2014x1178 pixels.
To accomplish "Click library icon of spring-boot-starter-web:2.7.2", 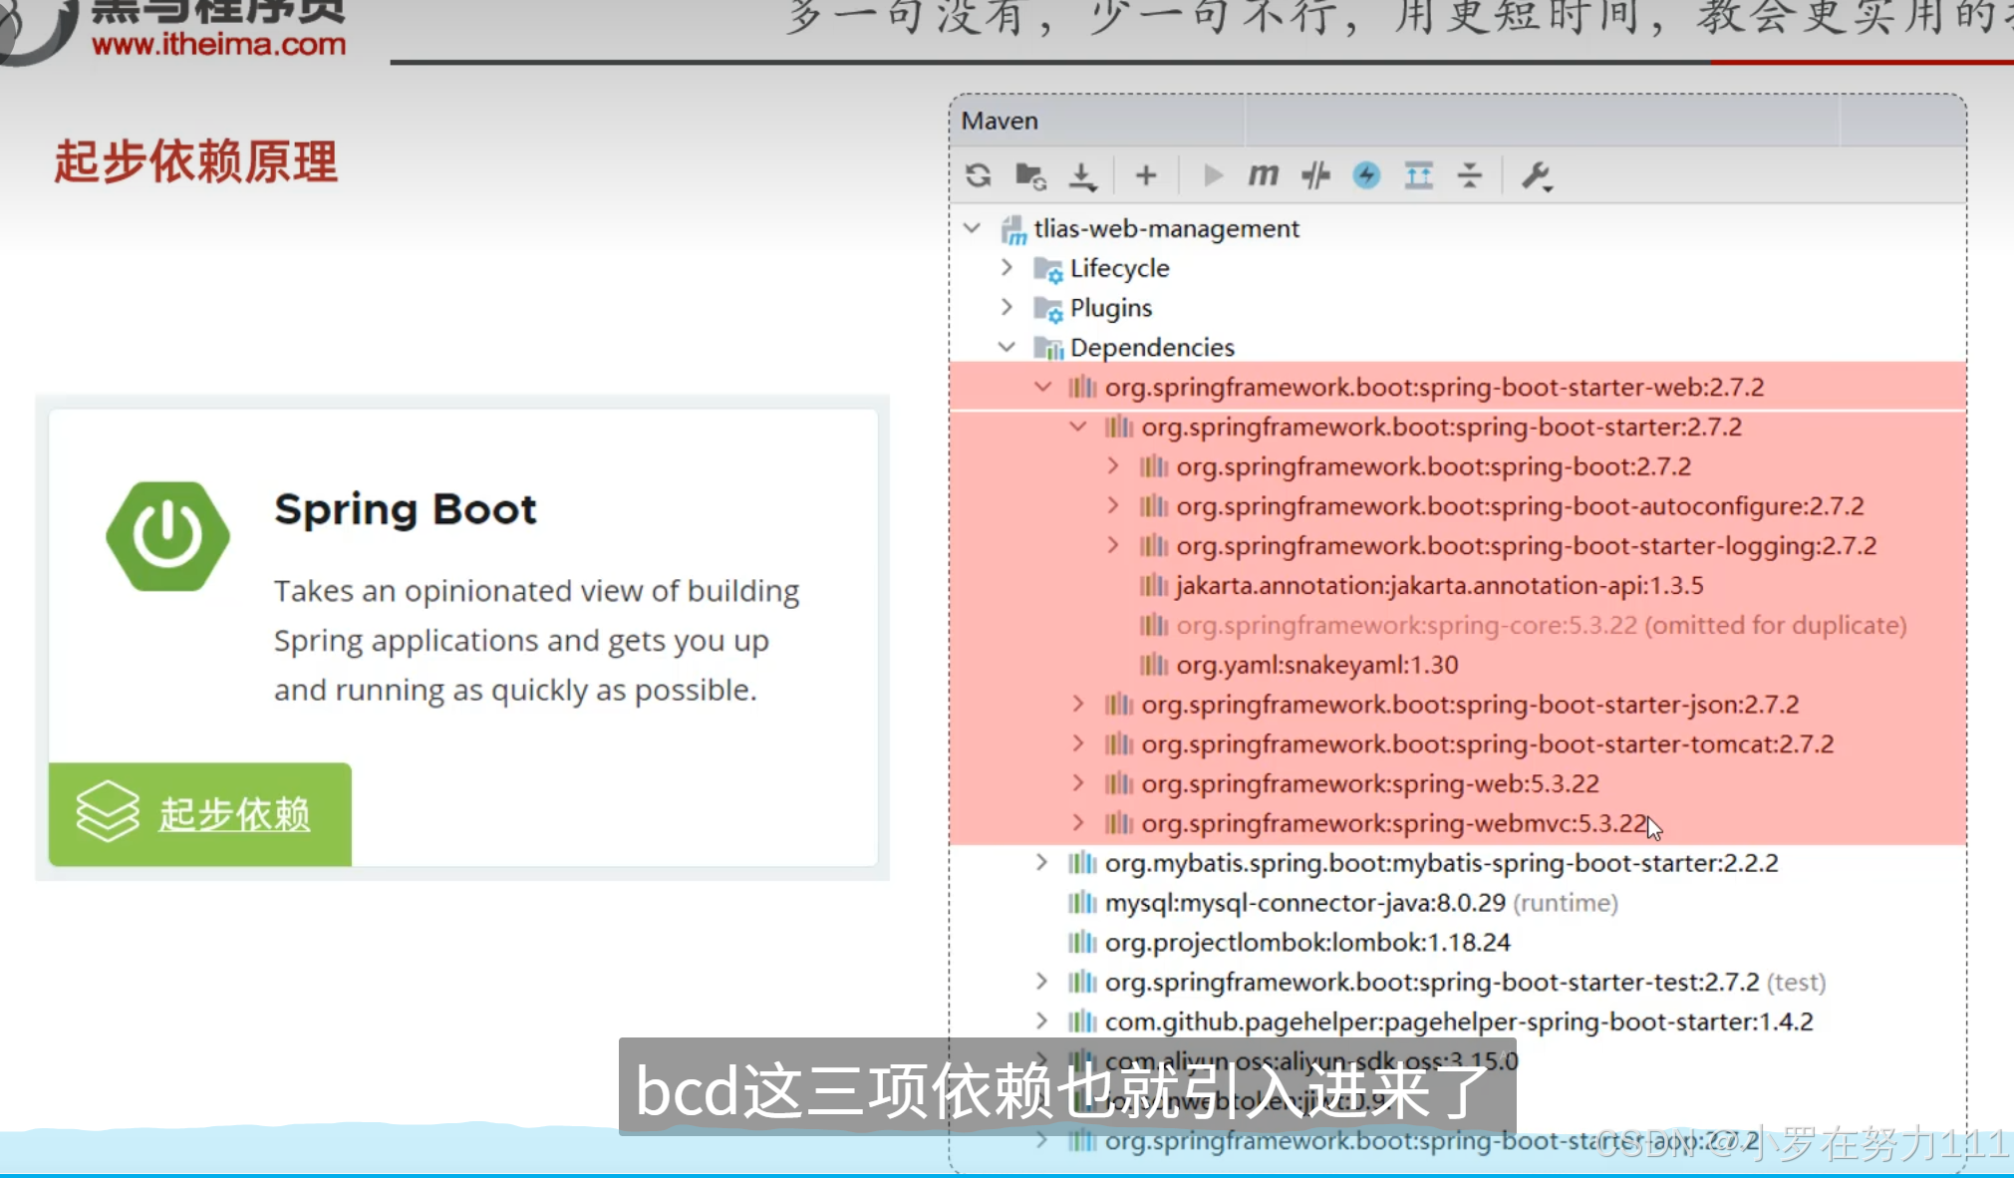I will tap(1082, 387).
